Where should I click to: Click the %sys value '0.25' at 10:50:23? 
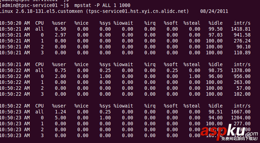point(105,112)
